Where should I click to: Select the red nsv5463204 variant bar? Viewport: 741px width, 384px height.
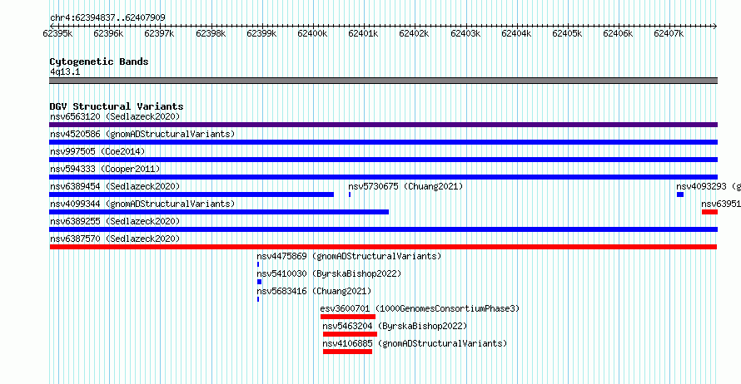pyautogui.click(x=350, y=334)
